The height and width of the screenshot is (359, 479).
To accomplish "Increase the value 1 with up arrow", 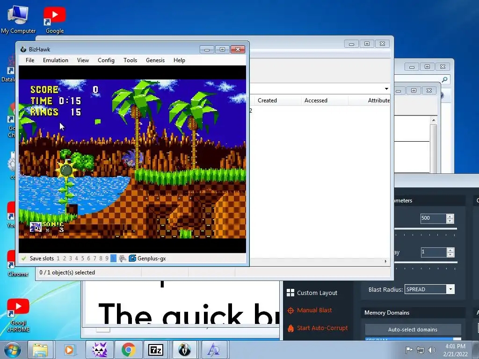I will (x=450, y=250).
